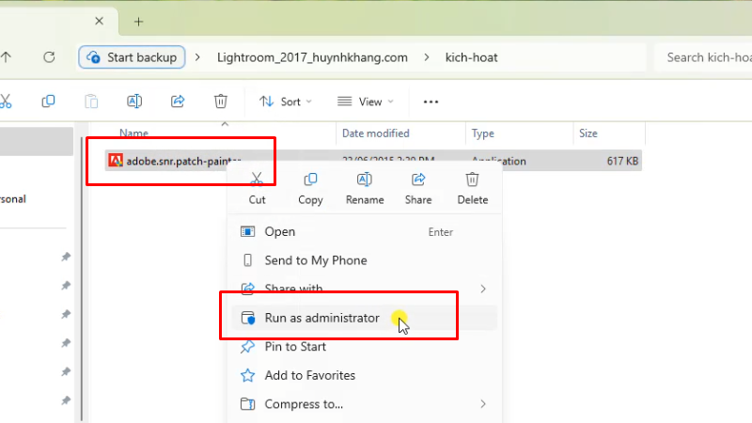Open the See more ellipsis menu
This screenshot has height=423, width=752.
click(431, 102)
